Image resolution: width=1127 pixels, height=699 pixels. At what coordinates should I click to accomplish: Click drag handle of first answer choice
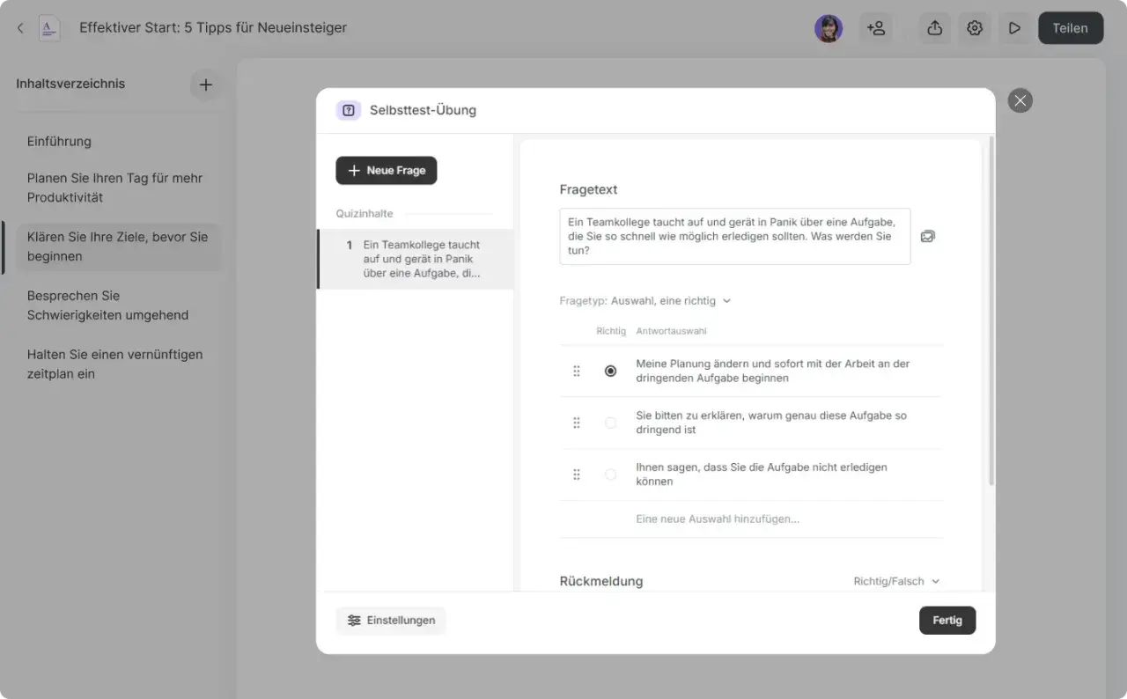[x=577, y=372]
